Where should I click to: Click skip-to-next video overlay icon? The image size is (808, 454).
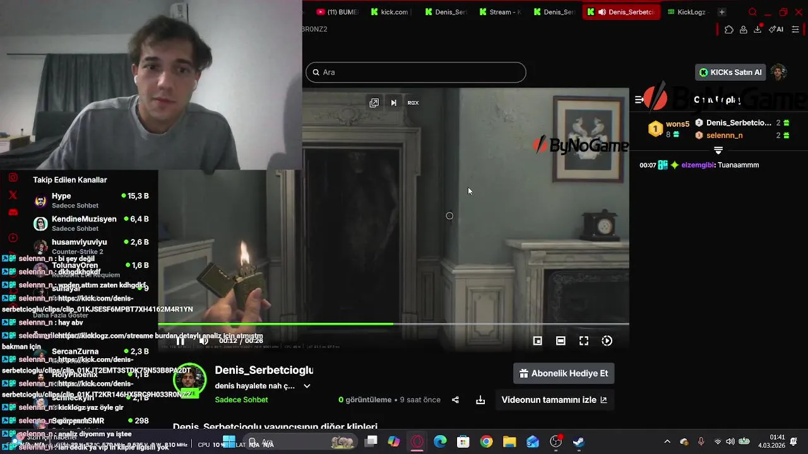[x=394, y=103]
